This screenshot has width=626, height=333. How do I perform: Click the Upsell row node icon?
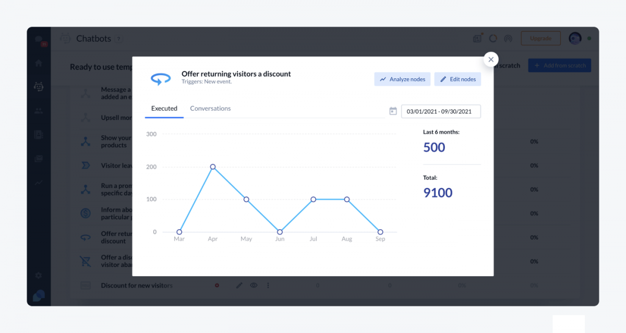coord(86,117)
